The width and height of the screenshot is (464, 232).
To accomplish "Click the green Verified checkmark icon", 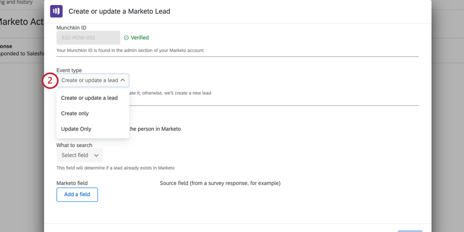I will [x=126, y=38].
